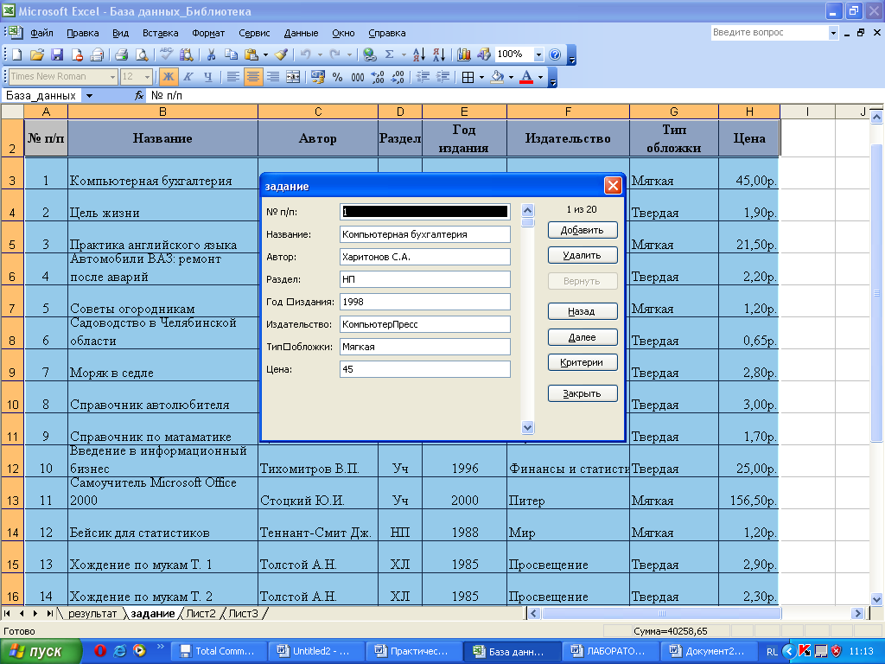Screen dimensions: 885x664
Task: Click the Закрыть button
Action: (x=583, y=393)
